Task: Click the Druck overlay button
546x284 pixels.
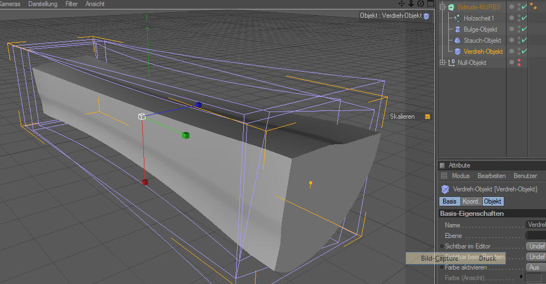Action: 487,258
